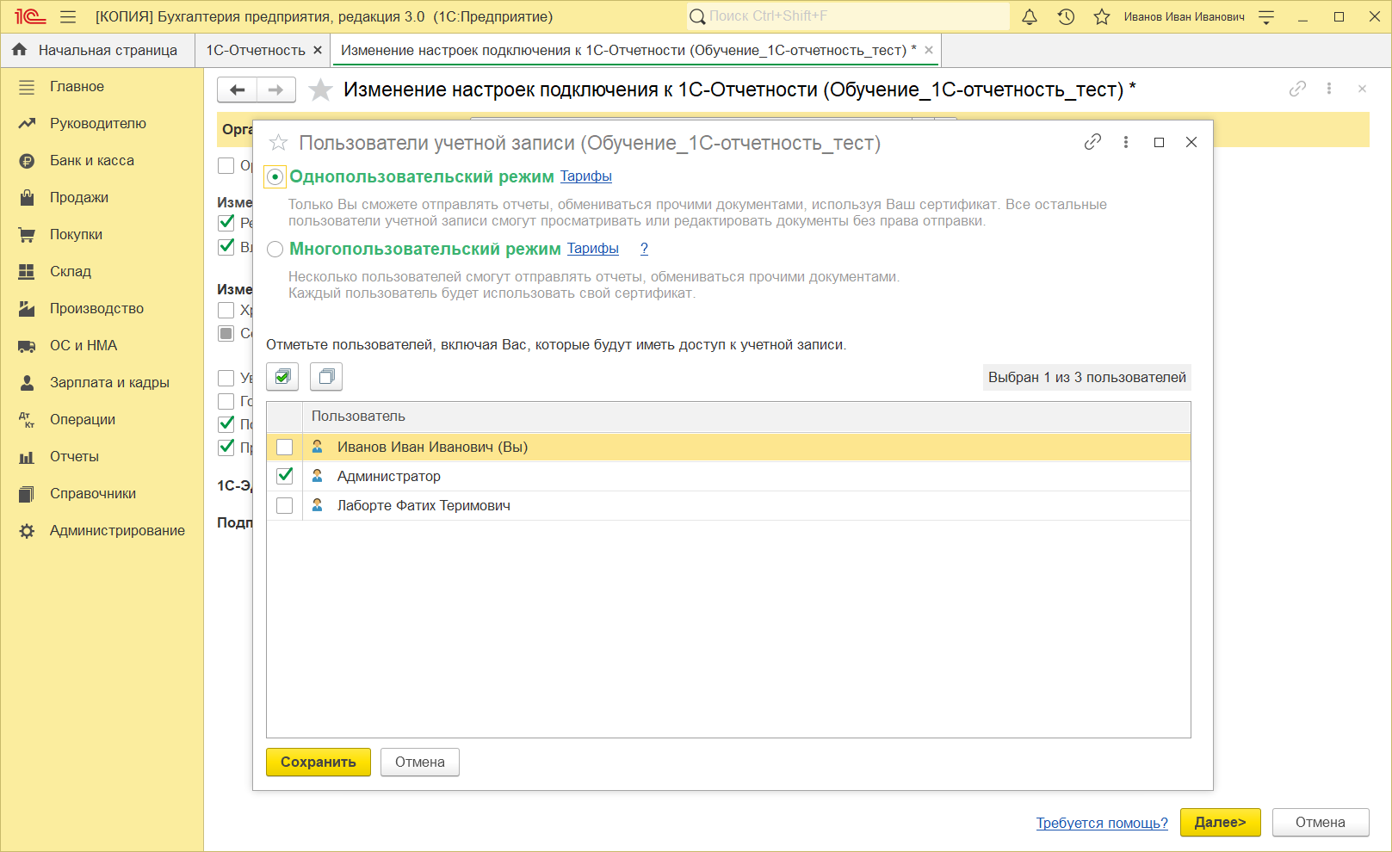Open Производство section
This screenshot has height=852, width=1392.
(96, 308)
